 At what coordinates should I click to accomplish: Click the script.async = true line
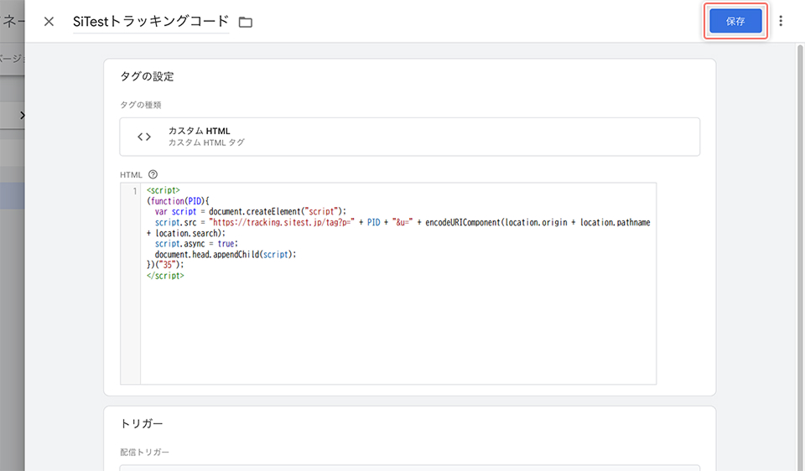pos(196,244)
